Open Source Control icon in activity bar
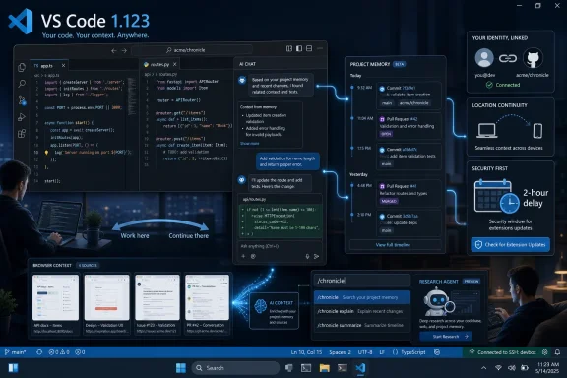Screen dimensions: 567x378 [22, 100]
